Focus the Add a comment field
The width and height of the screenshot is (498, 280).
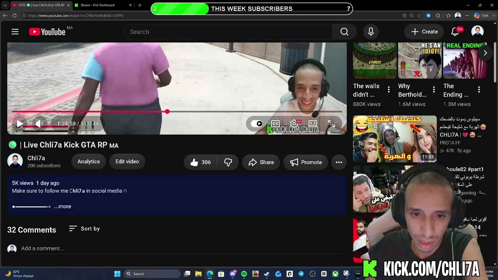click(181, 248)
